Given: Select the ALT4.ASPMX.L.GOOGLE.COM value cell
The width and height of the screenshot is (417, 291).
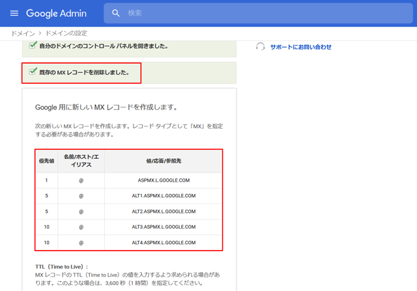Looking at the screenshot, I should [164, 243].
